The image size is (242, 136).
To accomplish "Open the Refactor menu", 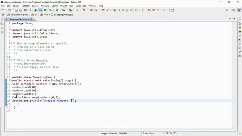I will tap(26, 6).
